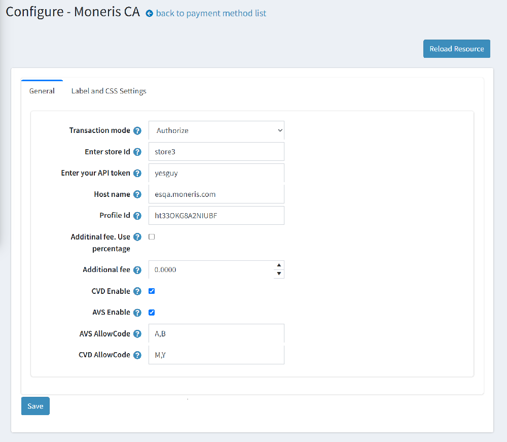Click the Save button
Viewport: 507px width, 442px height.
click(x=35, y=405)
